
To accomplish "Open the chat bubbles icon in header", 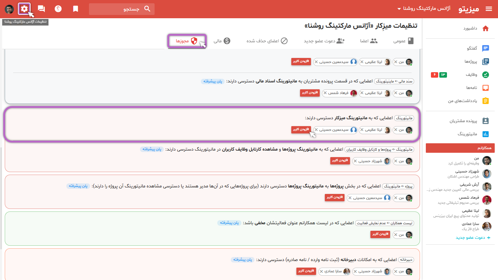I will pos(41,9).
